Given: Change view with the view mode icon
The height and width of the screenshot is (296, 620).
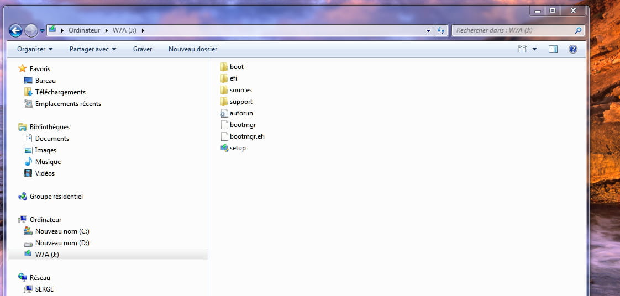Looking at the screenshot, I should coord(522,49).
